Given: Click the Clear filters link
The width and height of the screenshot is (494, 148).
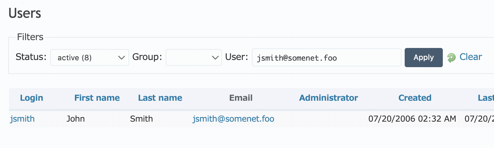Looking at the screenshot, I should click(x=471, y=57).
